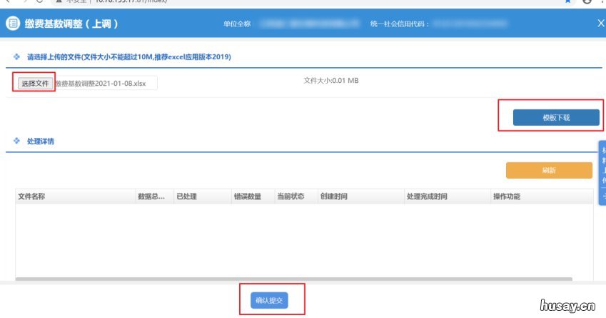Click the 当前状态 column header
This screenshot has height=318, width=606.
(296, 197)
